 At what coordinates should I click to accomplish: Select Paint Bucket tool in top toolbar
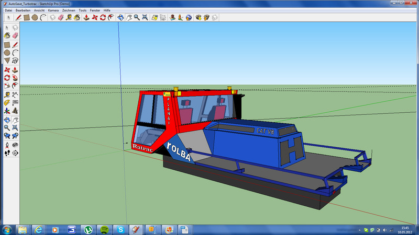click(77, 18)
